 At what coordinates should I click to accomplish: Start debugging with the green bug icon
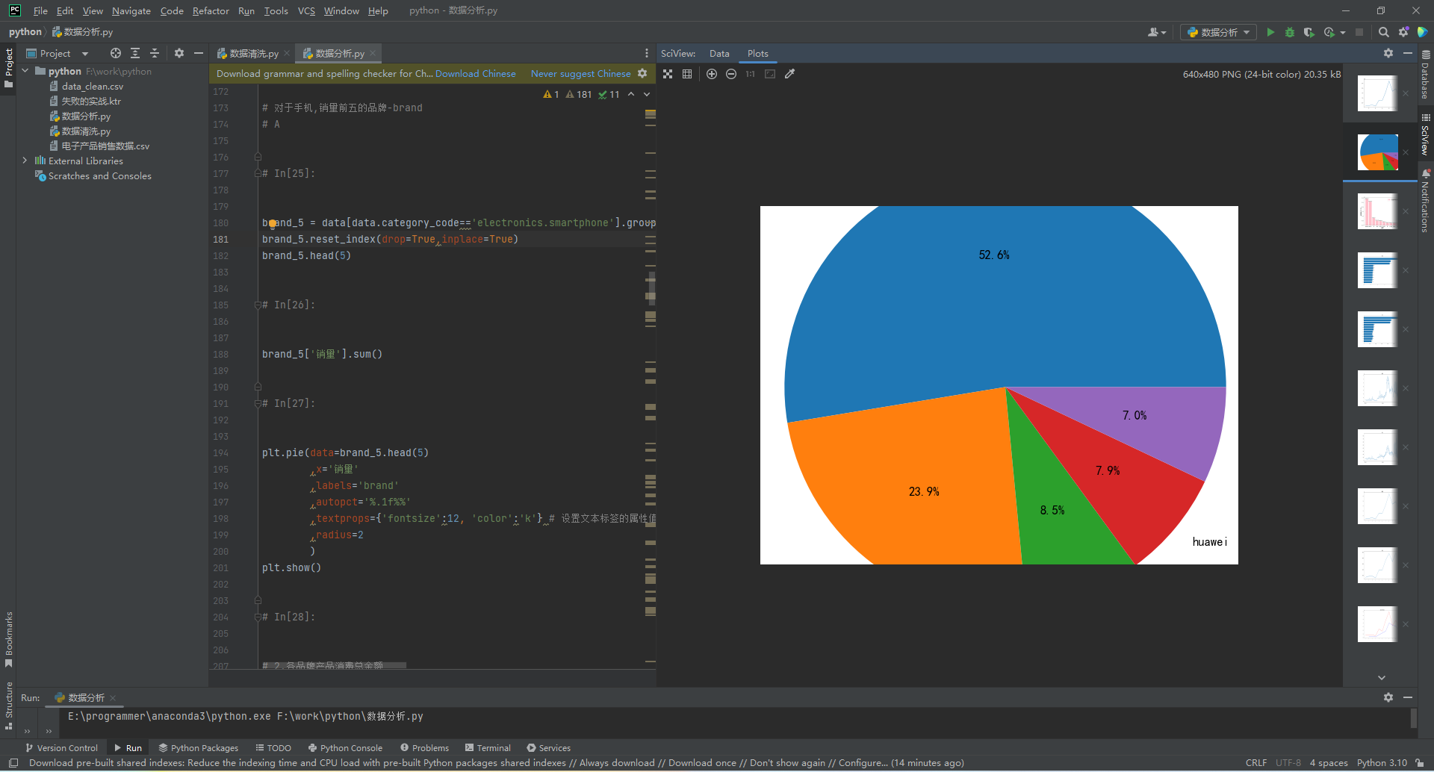coord(1290,32)
